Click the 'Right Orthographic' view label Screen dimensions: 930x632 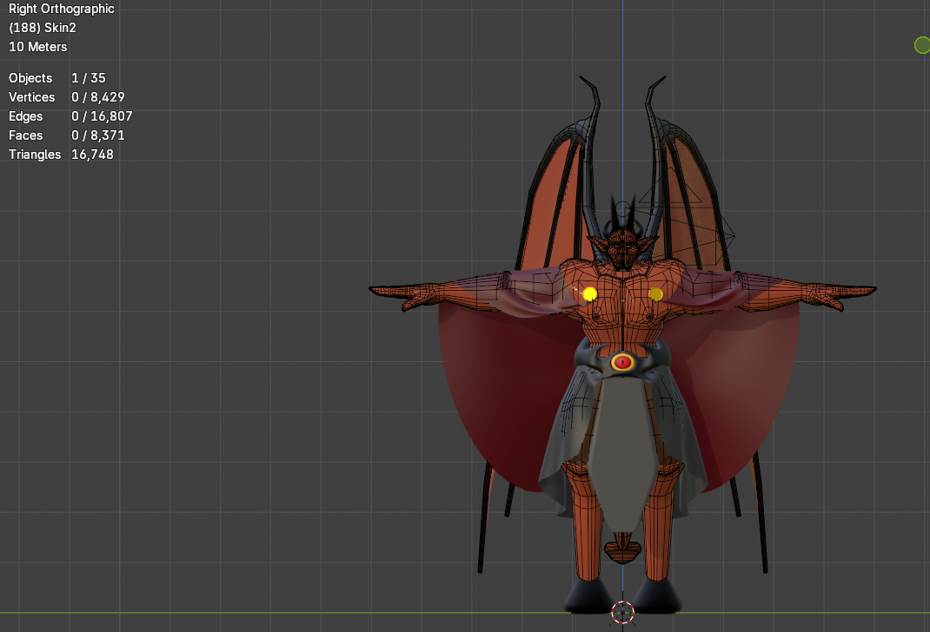(61, 9)
